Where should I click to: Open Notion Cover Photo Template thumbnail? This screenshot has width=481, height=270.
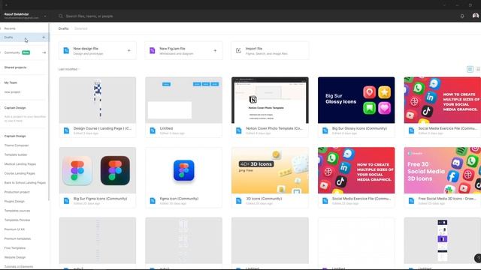point(270,100)
